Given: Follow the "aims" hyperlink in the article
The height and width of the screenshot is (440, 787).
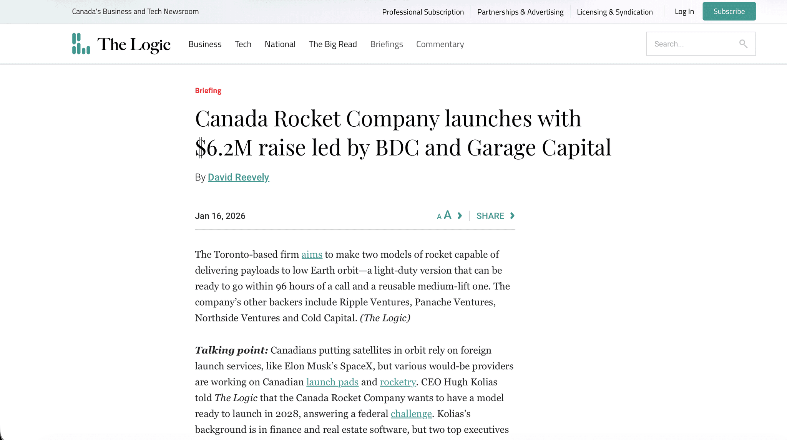Looking at the screenshot, I should tap(312, 254).
